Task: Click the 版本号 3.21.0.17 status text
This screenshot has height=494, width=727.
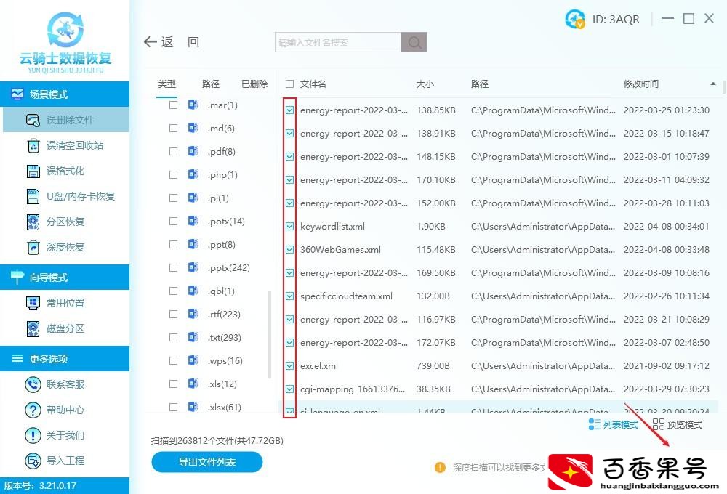Action: coord(40,485)
